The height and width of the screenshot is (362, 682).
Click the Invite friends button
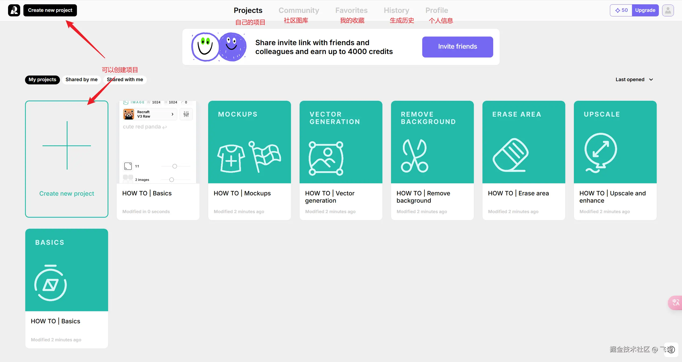457,47
